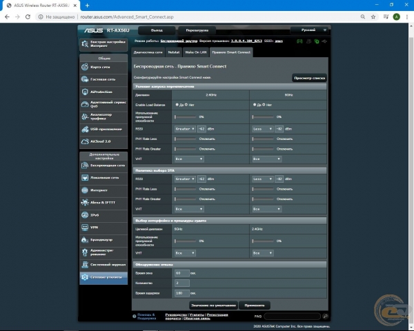Screen dimensions: 414x331
Task: Click interface bandwidth utilization slider under 5GHz target
Action: coord(186,241)
